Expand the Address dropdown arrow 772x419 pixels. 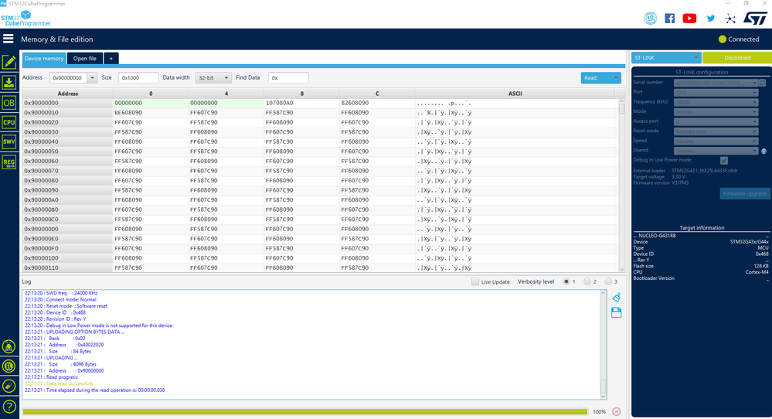(92, 78)
